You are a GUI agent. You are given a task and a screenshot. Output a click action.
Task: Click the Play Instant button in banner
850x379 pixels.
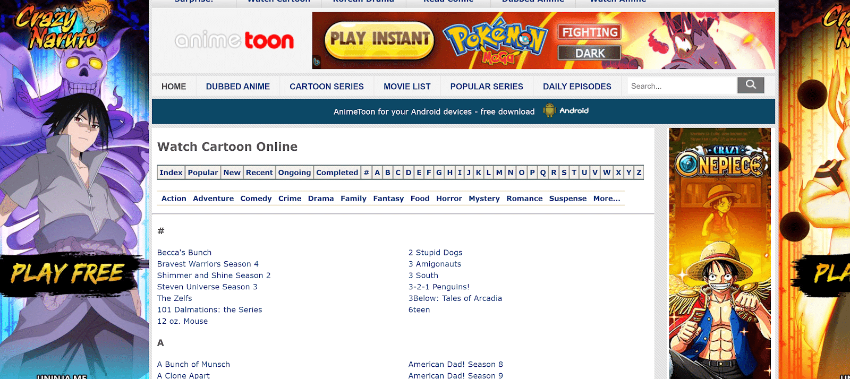pyautogui.click(x=379, y=40)
